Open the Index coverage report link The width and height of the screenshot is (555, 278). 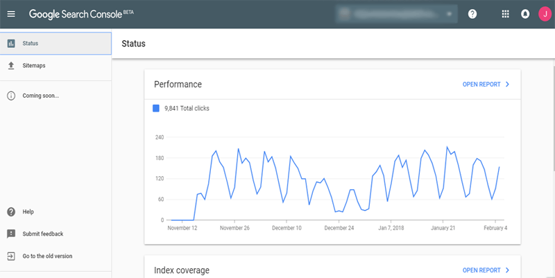pyautogui.click(x=481, y=270)
